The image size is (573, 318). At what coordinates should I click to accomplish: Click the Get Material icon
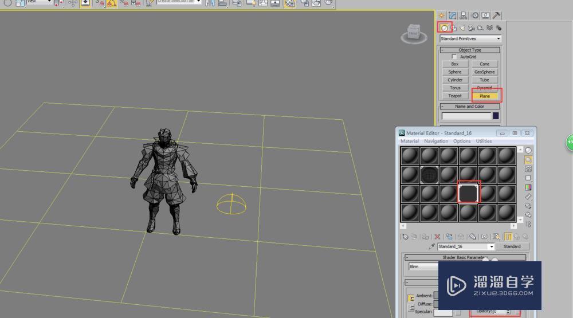[x=405, y=237]
